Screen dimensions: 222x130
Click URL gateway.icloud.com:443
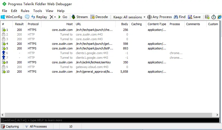pos(92,67)
